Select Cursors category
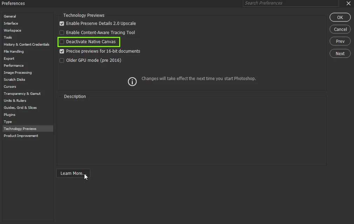Viewport: 354px width, 224px height. [x=28, y=86]
